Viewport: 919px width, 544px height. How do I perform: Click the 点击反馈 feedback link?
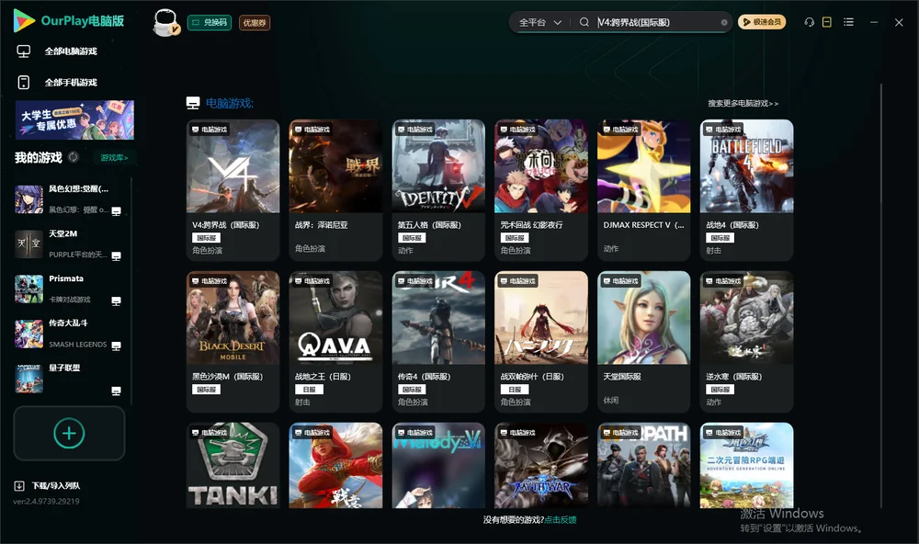[561, 520]
